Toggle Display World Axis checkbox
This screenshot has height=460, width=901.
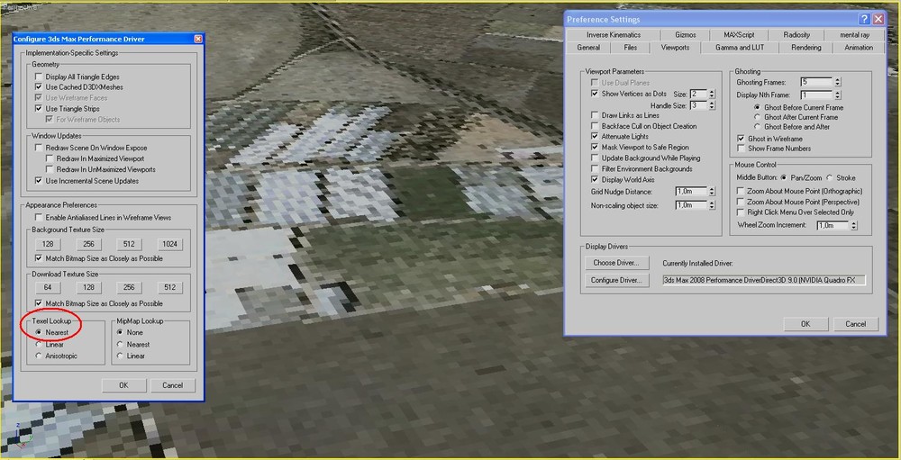pos(595,180)
